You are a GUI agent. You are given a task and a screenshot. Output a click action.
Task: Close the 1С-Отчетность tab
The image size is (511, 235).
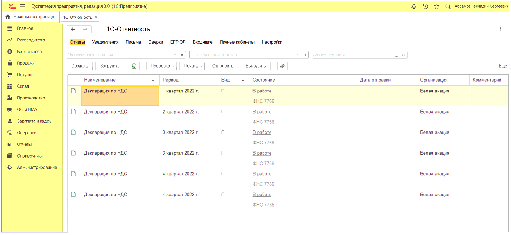[x=96, y=17]
